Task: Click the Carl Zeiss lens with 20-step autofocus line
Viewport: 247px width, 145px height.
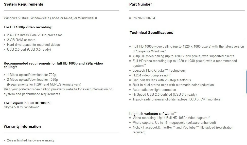Action: pyautogui.click(x=162, y=80)
